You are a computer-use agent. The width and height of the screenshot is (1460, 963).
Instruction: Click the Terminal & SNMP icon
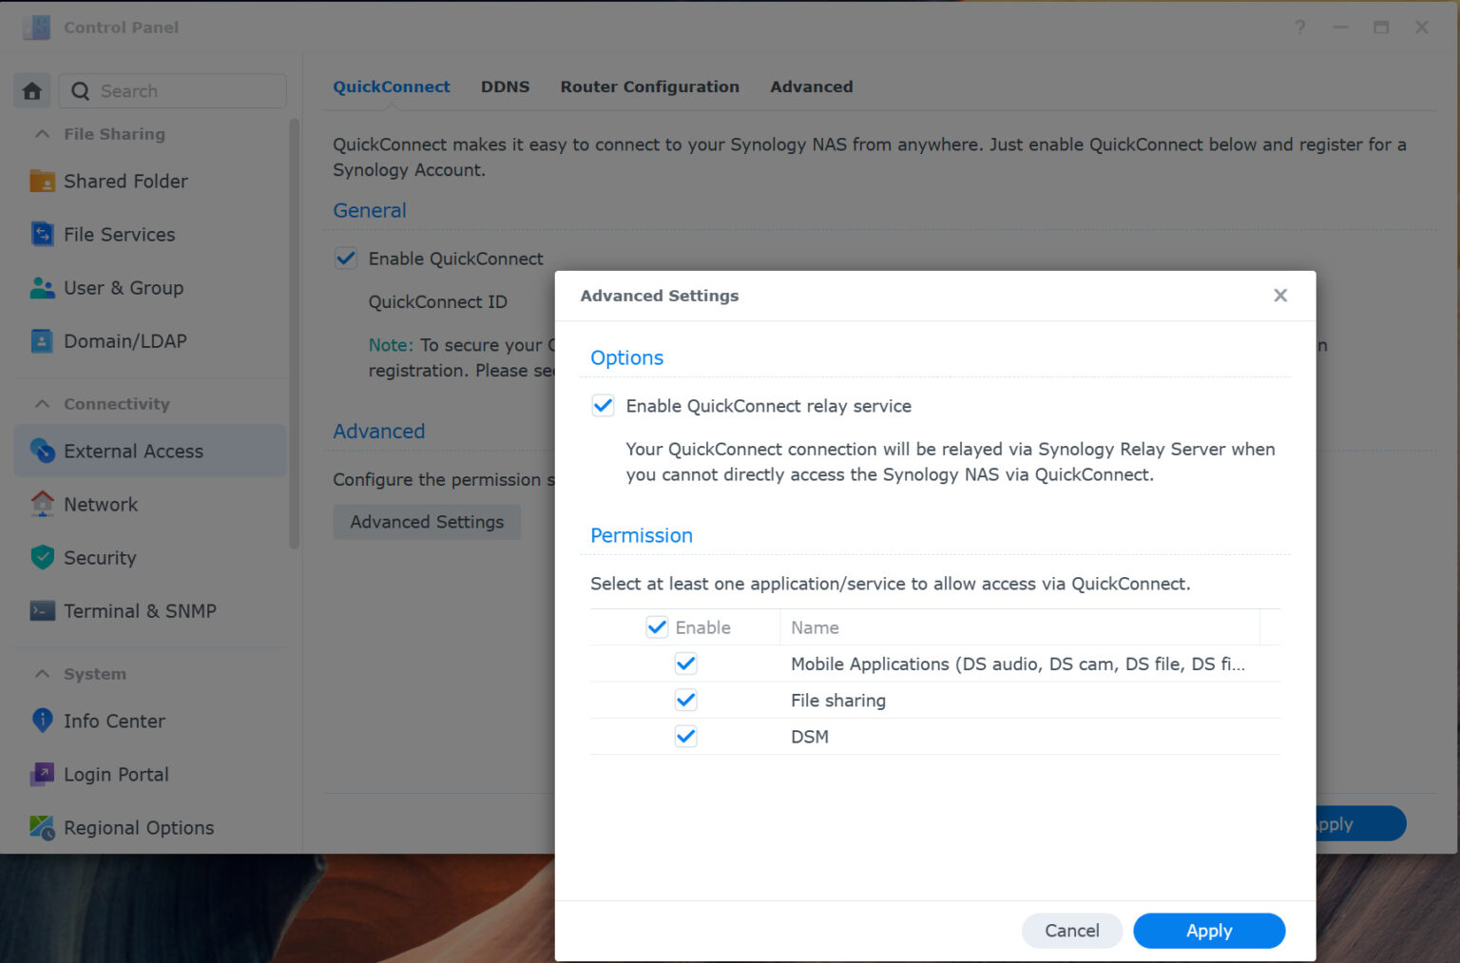(42, 610)
